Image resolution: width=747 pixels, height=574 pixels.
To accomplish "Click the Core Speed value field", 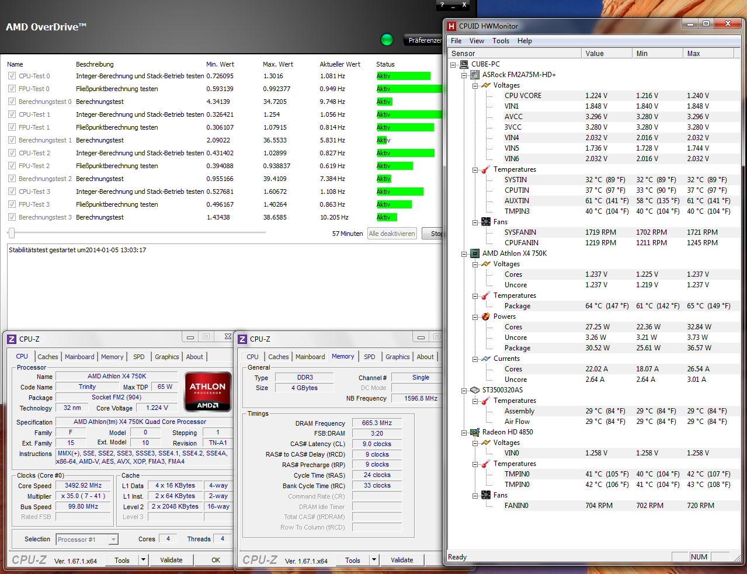I will click(x=84, y=486).
